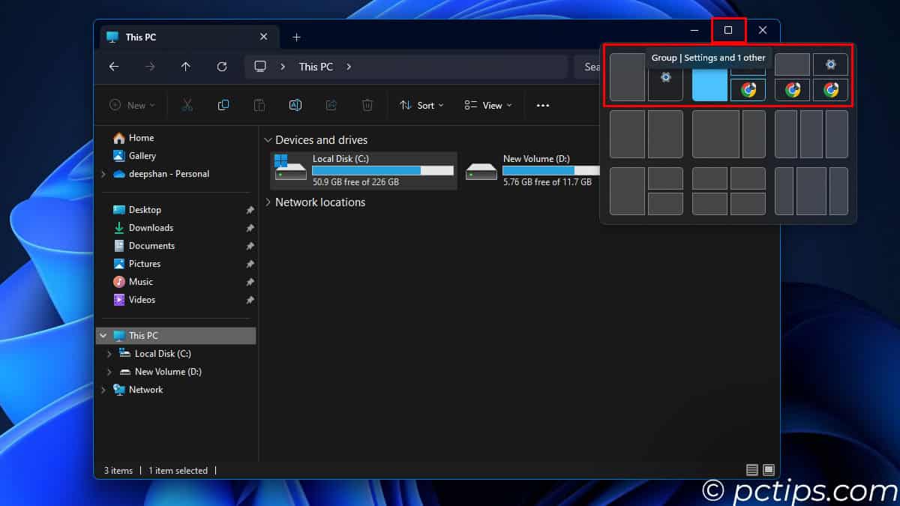
Task: Click the Share icon in the toolbar
Action: (x=331, y=105)
